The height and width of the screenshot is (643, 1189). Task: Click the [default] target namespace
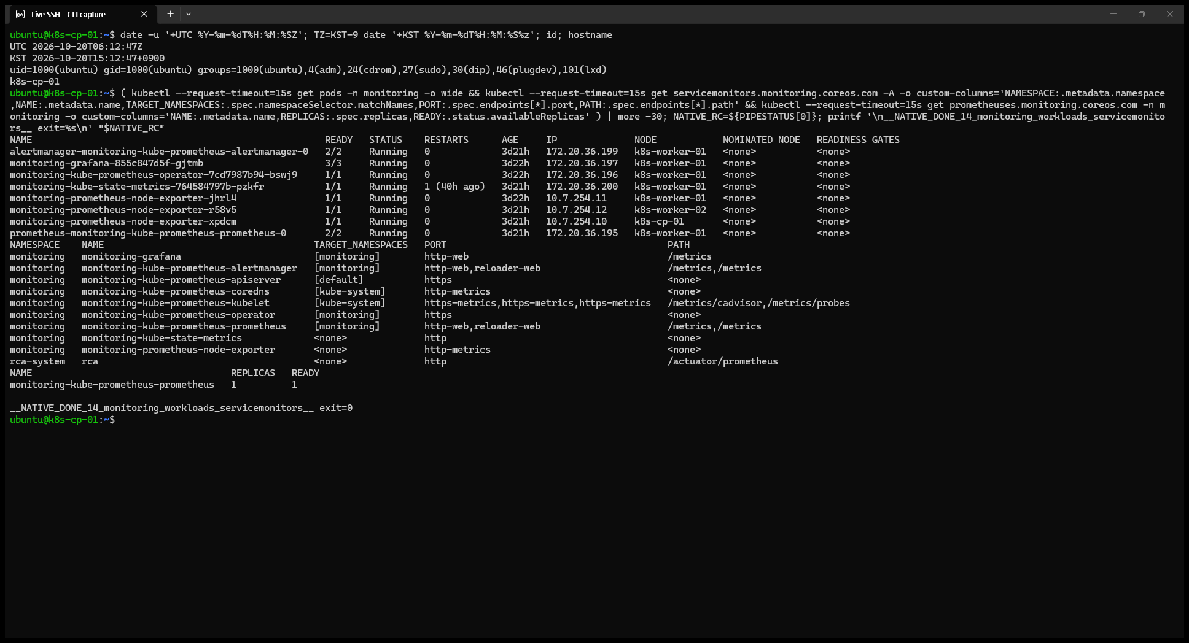(x=338, y=280)
